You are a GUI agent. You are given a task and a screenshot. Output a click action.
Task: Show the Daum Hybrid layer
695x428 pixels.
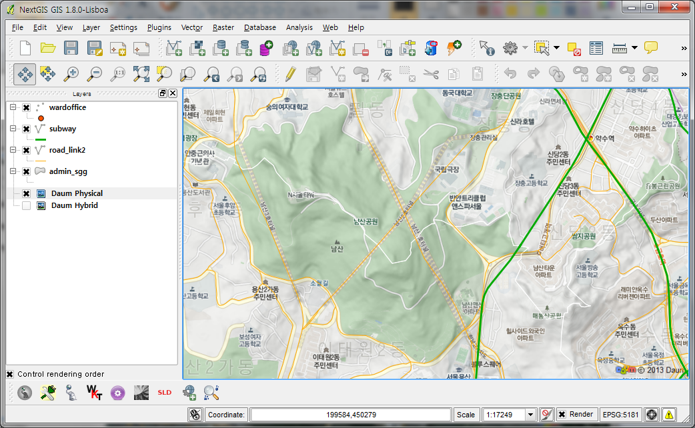click(x=25, y=205)
